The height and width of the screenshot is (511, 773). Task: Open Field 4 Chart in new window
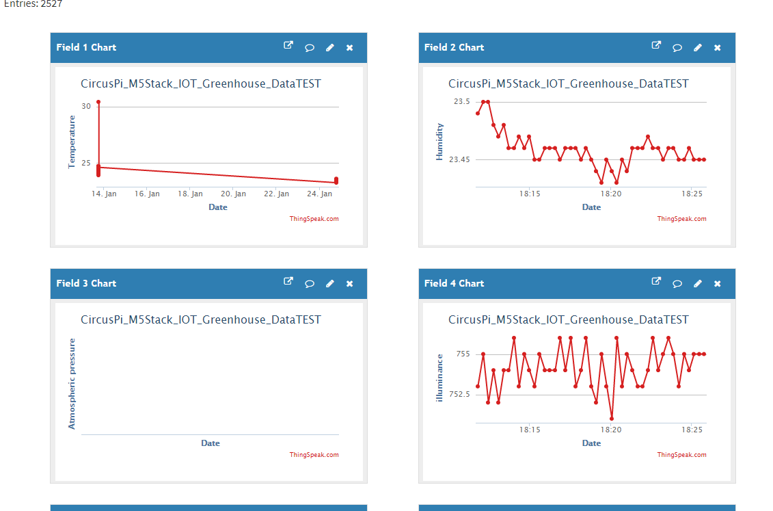[x=656, y=281]
